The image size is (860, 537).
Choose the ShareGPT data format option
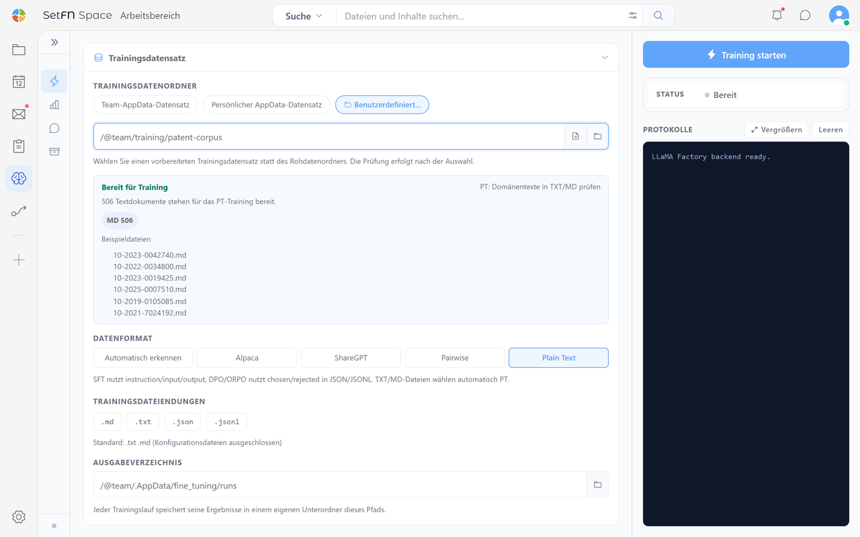pos(351,358)
